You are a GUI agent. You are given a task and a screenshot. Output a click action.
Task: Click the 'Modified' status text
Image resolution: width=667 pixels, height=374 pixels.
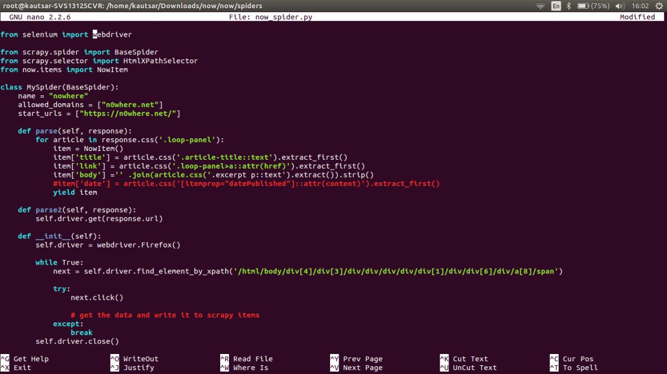click(638, 17)
